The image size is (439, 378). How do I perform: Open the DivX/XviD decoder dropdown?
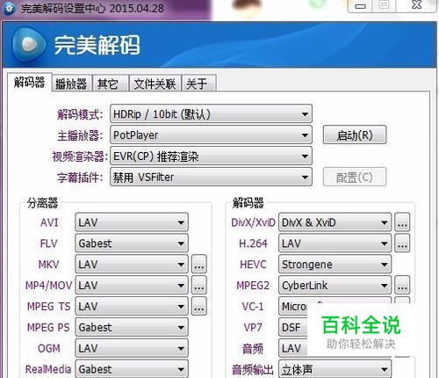click(335, 222)
